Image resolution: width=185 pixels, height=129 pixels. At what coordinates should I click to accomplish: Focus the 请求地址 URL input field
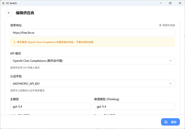tap(93, 33)
